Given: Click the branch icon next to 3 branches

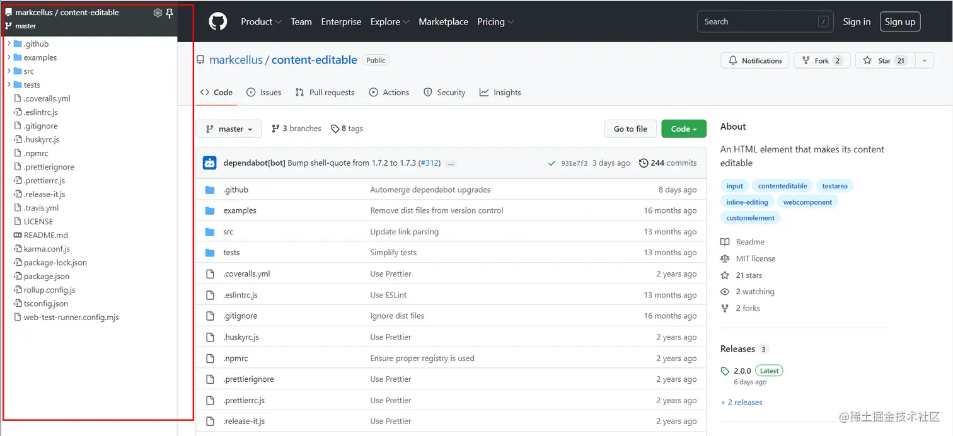Looking at the screenshot, I should click(x=275, y=129).
